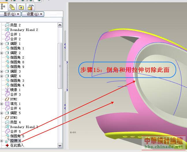Viewport: 187px width, 152px height.
Task: Click the topmost panel collapse arrow on the sash
Action: click(x=65, y=44)
